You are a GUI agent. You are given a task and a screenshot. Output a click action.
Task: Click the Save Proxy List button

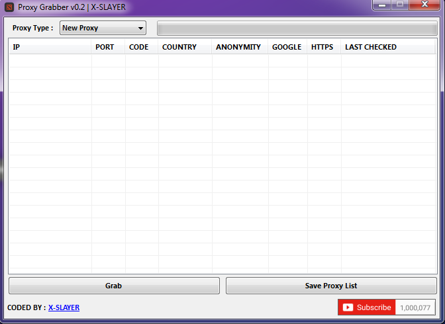tap(331, 286)
